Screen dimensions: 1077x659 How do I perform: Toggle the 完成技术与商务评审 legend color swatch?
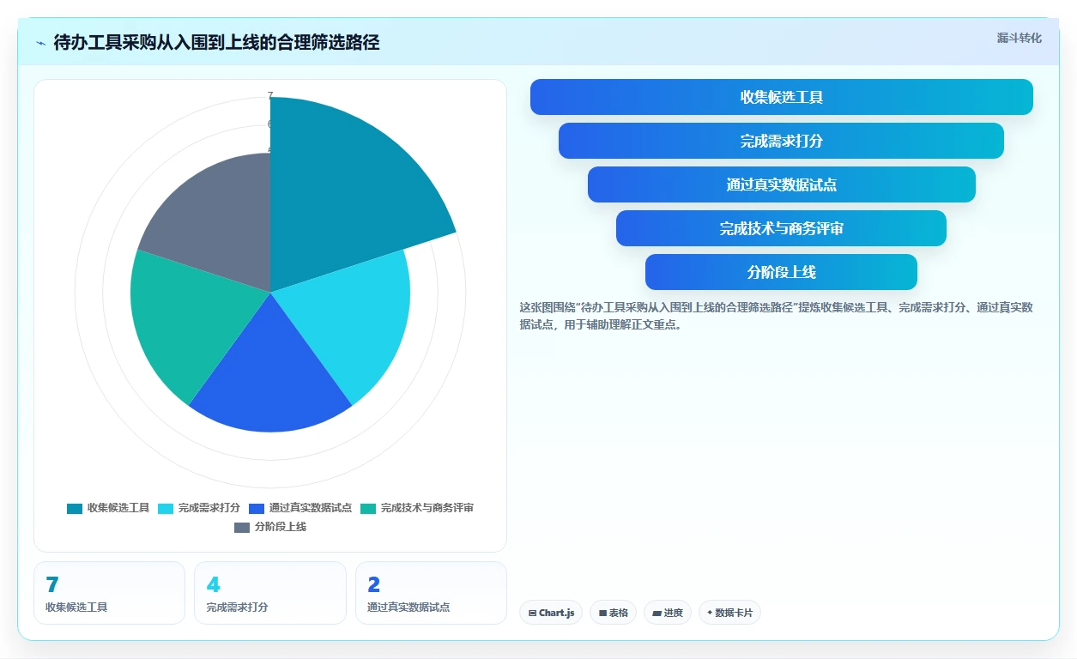pyautogui.click(x=368, y=508)
